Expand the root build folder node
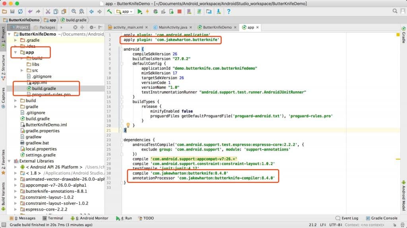 pos(16,100)
